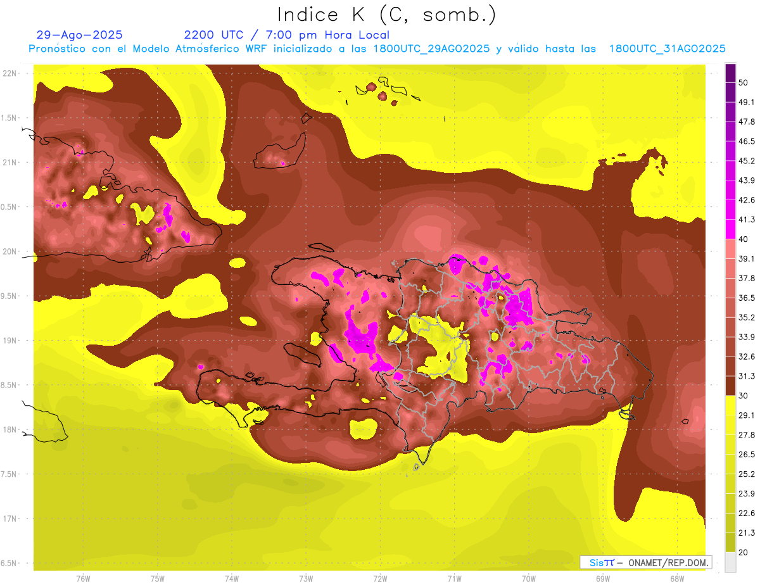Click legend value "49.1"
This screenshot has height=587, width=760.
[x=746, y=102]
